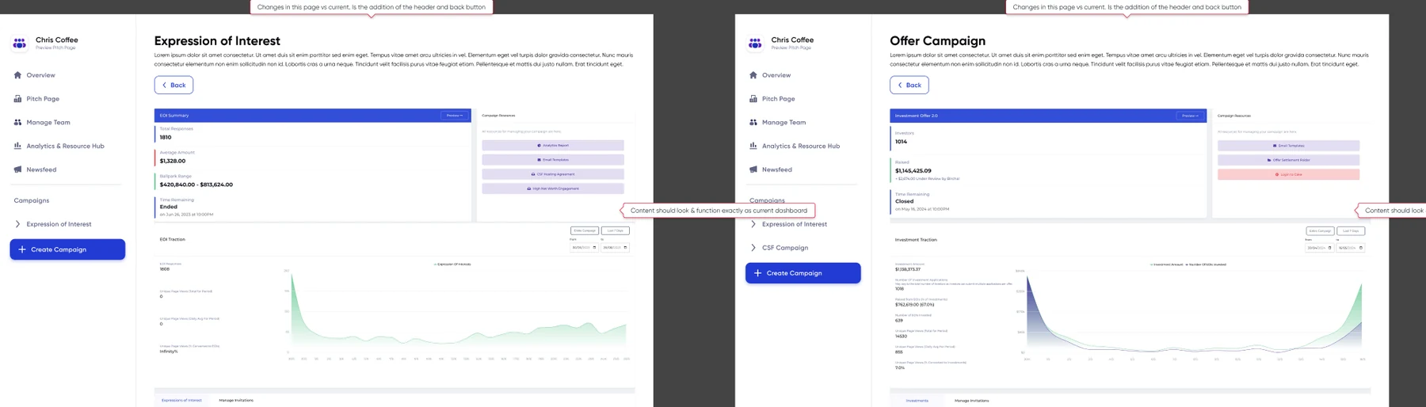This screenshot has height=407, width=1426.
Task: Open High Net Worth Engagement resource button
Action: click(553, 188)
